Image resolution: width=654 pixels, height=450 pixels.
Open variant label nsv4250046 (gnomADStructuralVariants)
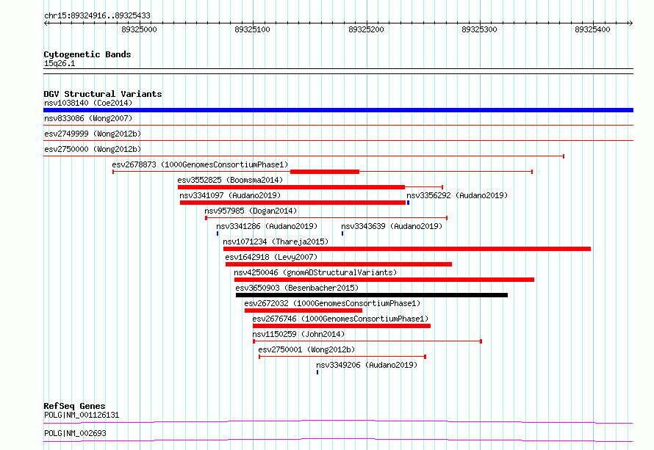click(315, 272)
